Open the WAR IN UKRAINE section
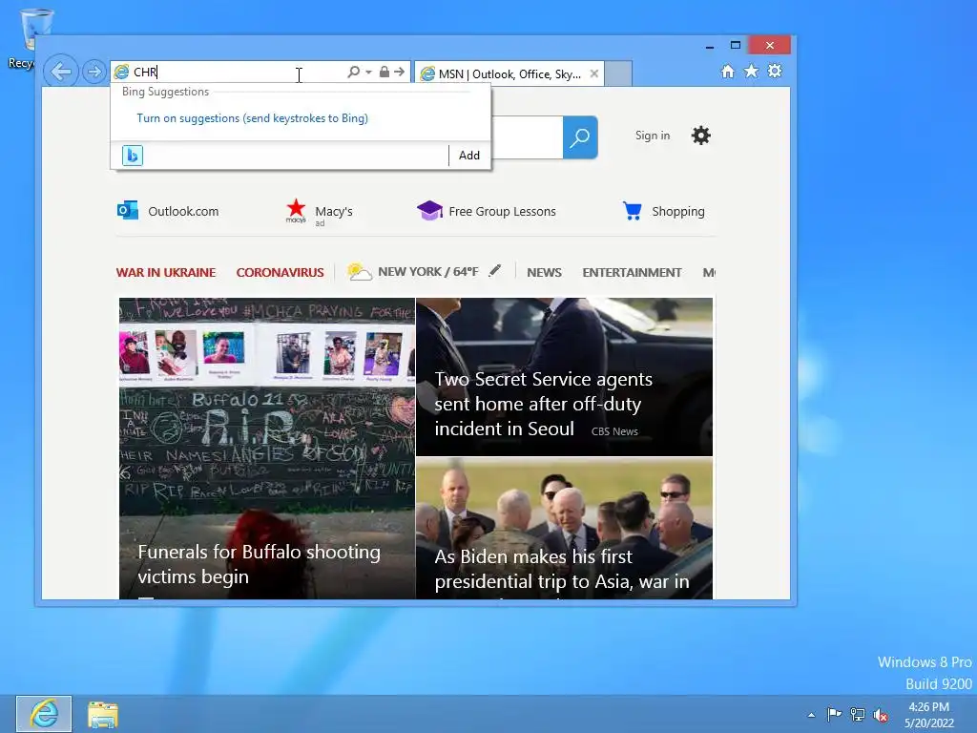 [166, 272]
